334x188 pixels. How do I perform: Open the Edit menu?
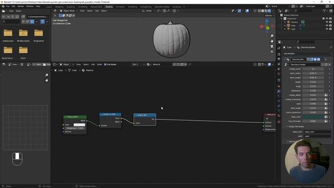click(14, 6)
